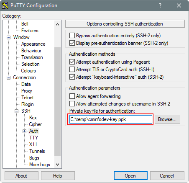
Task: Click Options controlling SSH authentication header
Action: pyautogui.click(x=125, y=24)
